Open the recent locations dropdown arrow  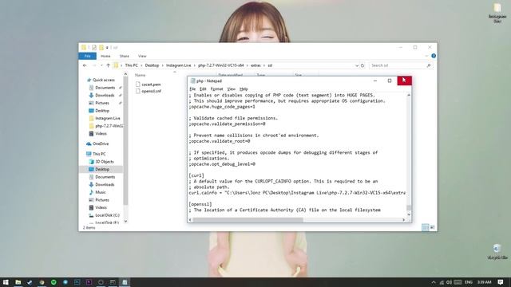click(101, 65)
